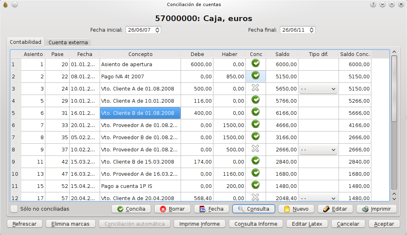This screenshot has height=235, width=407.
Task: Click the Consulta magnifier button
Action: 254,209
